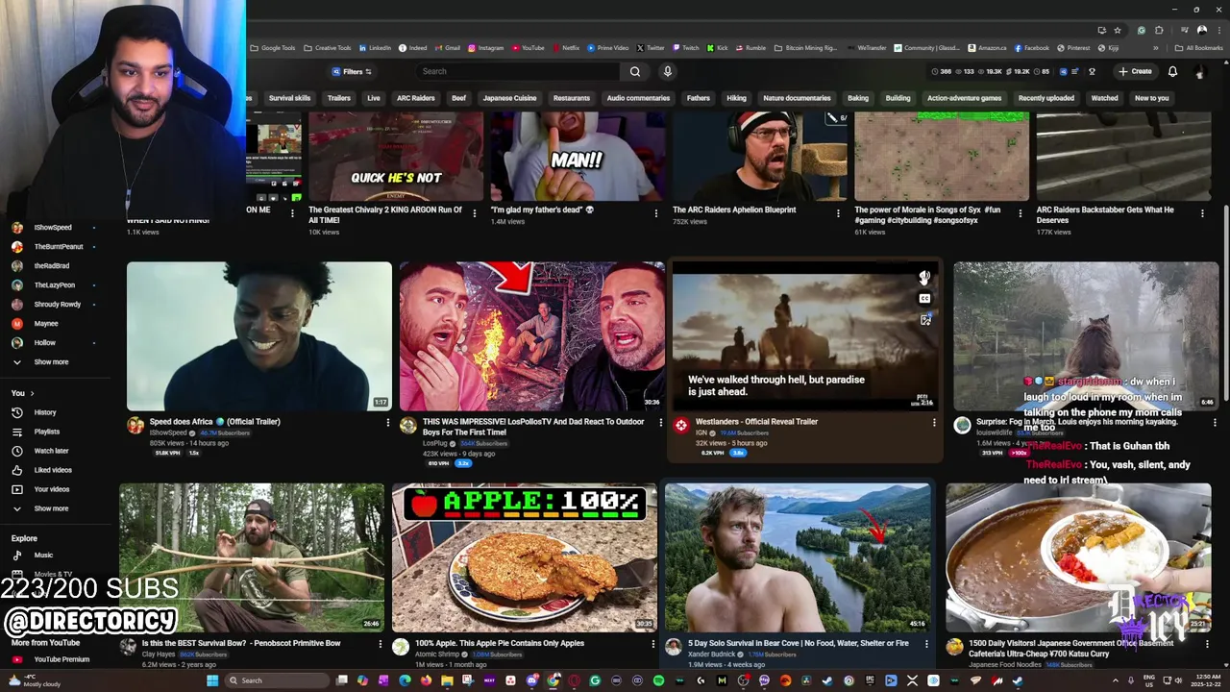Image resolution: width=1230 pixels, height=692 pixels.
Task: Open YouTube Premium in sidebar
Action: click(61, 659)
